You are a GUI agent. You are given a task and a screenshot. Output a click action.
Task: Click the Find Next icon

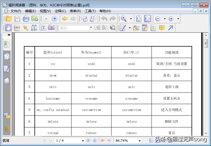click(105, 28)
